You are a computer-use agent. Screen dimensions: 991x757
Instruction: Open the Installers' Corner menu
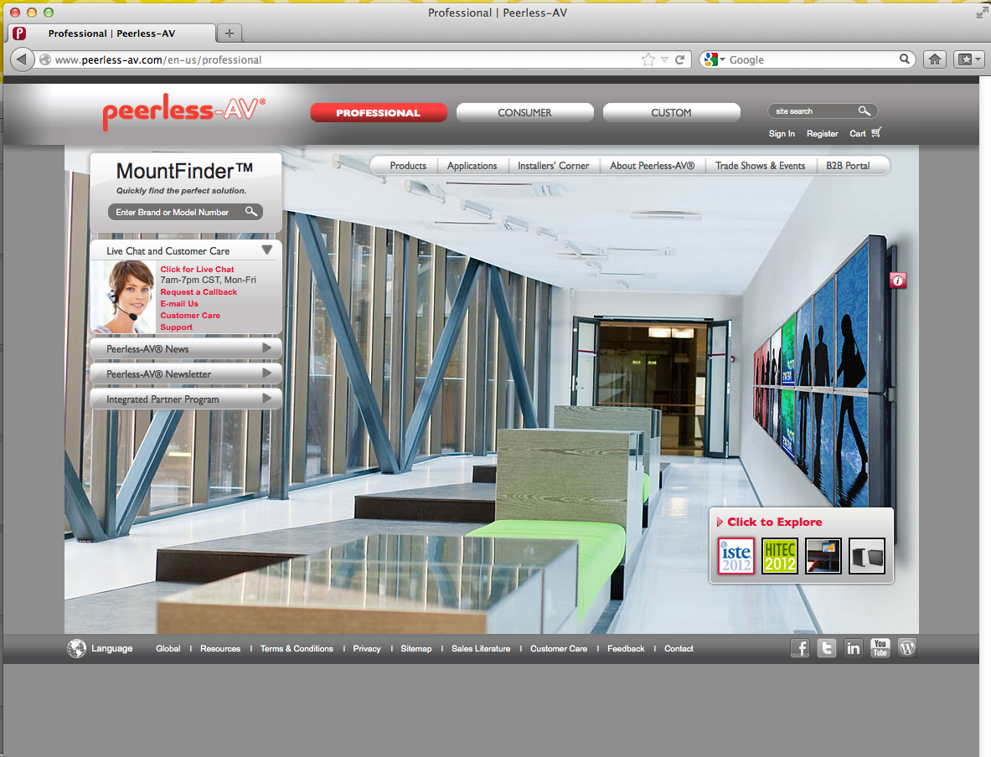553,166
